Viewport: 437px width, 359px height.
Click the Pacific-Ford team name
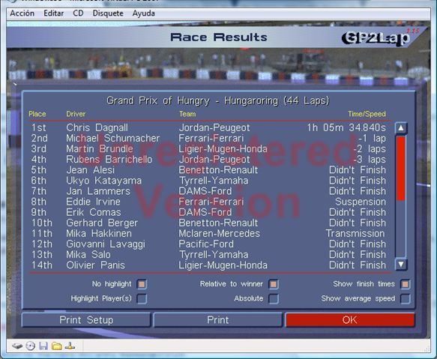206,244
